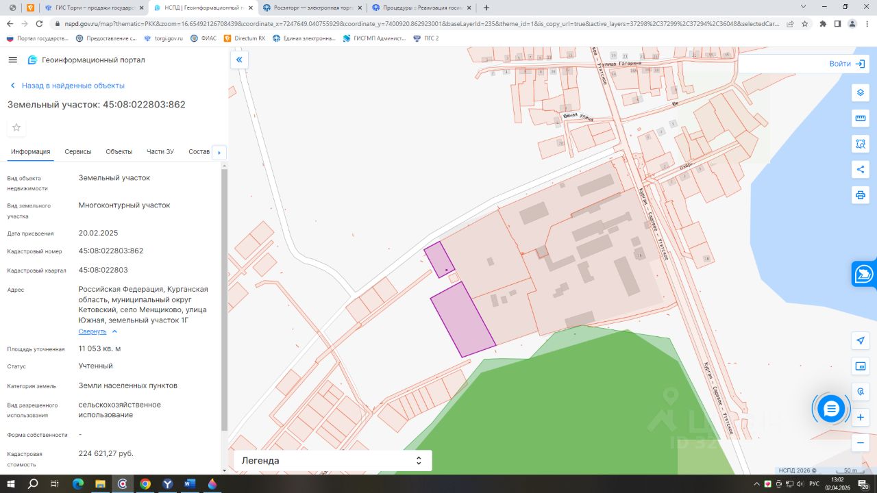Open the Chrome three-dot menu
The width and height of the screenshot is (877, 493).
point(867,23)
